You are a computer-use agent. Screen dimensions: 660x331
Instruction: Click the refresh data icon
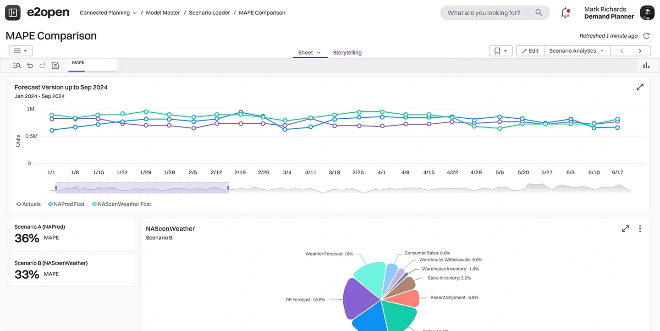[646, 36]
